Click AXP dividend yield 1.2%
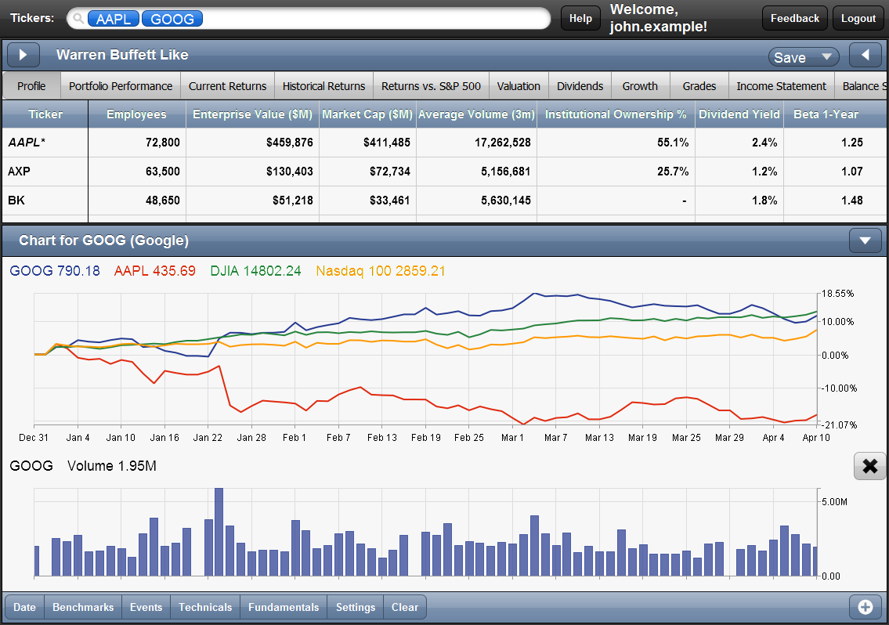This screenshot has height=625, width=889. tap(764, 172)
